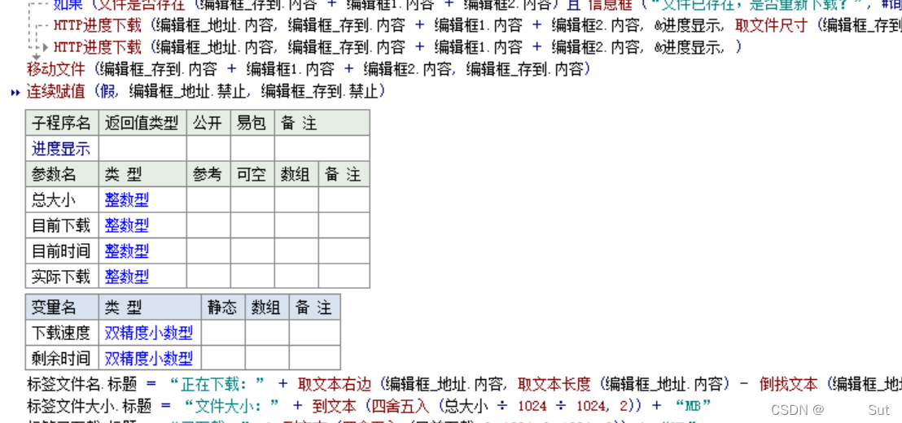Viewport: 902px width, 423px height.
Task: Select the 总大小 parameter name cell
Action: (62, 199)
